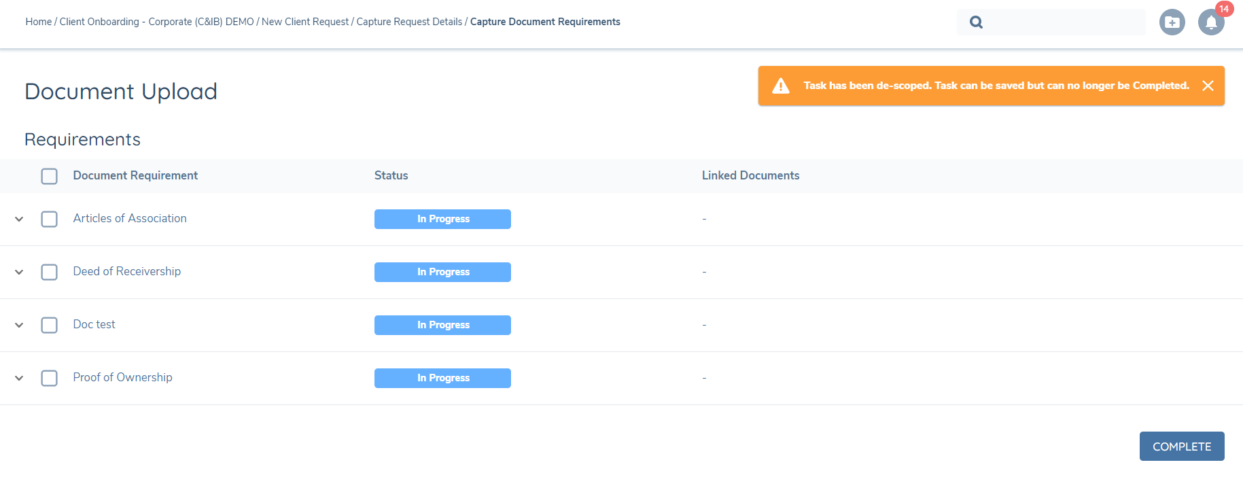The height and width of the screenshot is (488, 1243).
Task: Expand the Deed of Receivership row
Action: coord(19,272)
